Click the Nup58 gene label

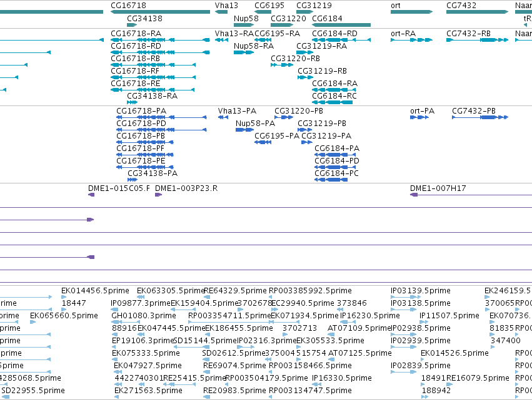pos(246,18)
